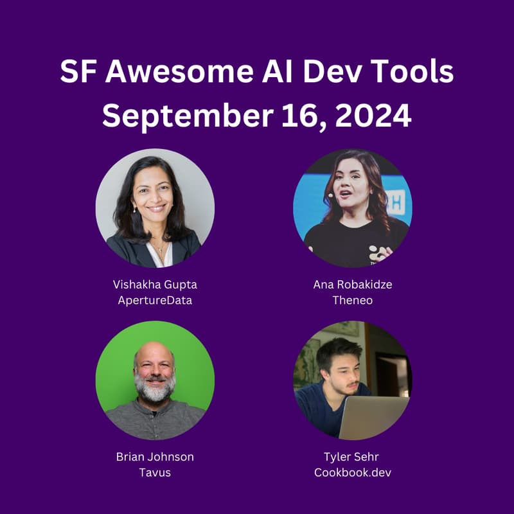Image resolution: width=514 pixels, height=514 pixels.
Task: Open the Theneo company label
Action: point(352,300)
